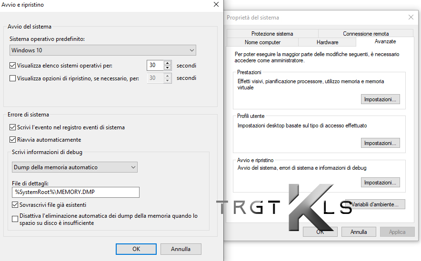Screen dimensions: 421x261
Task: Check 'Disattiva l'eliminazione automatica dei dump' box
Action: (x=15, y=219)
